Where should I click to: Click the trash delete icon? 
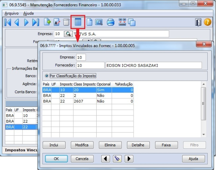(x=66, y=22)
